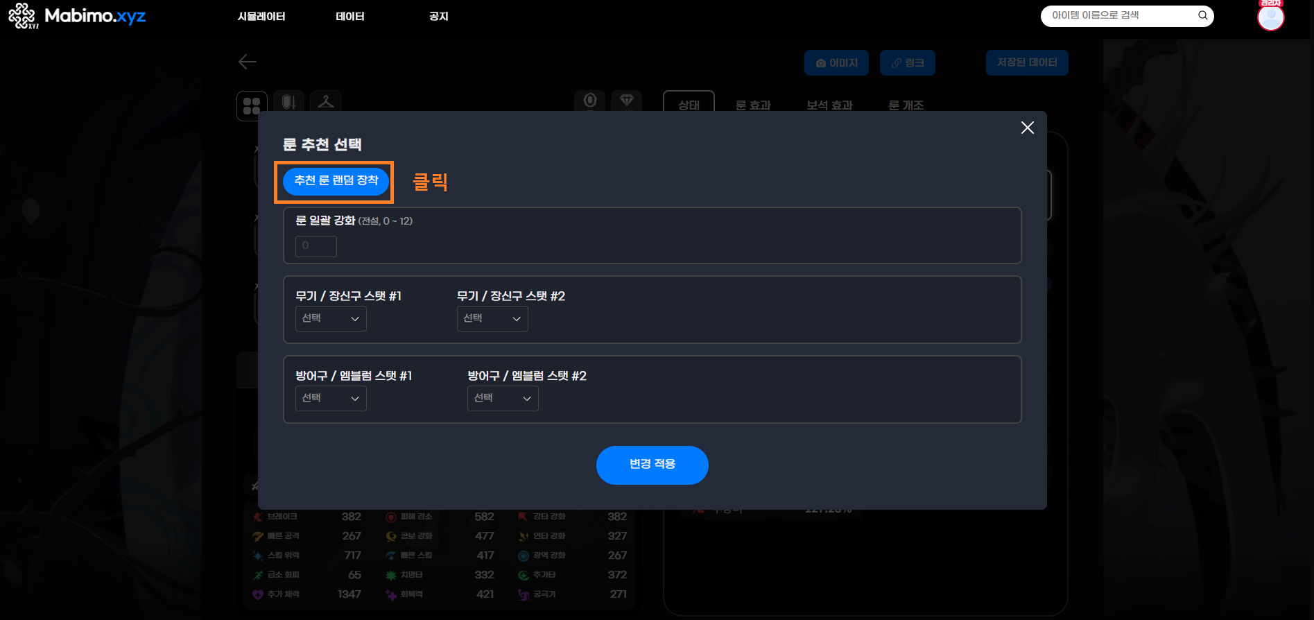Switch to the 룬 효과 tab
1314x620 pixels.
click(753, 105)
